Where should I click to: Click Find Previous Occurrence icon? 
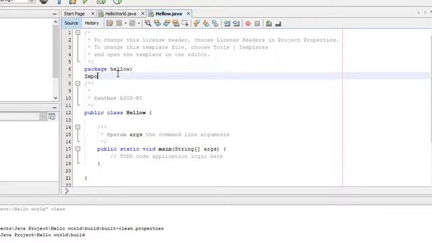(157, 24)
